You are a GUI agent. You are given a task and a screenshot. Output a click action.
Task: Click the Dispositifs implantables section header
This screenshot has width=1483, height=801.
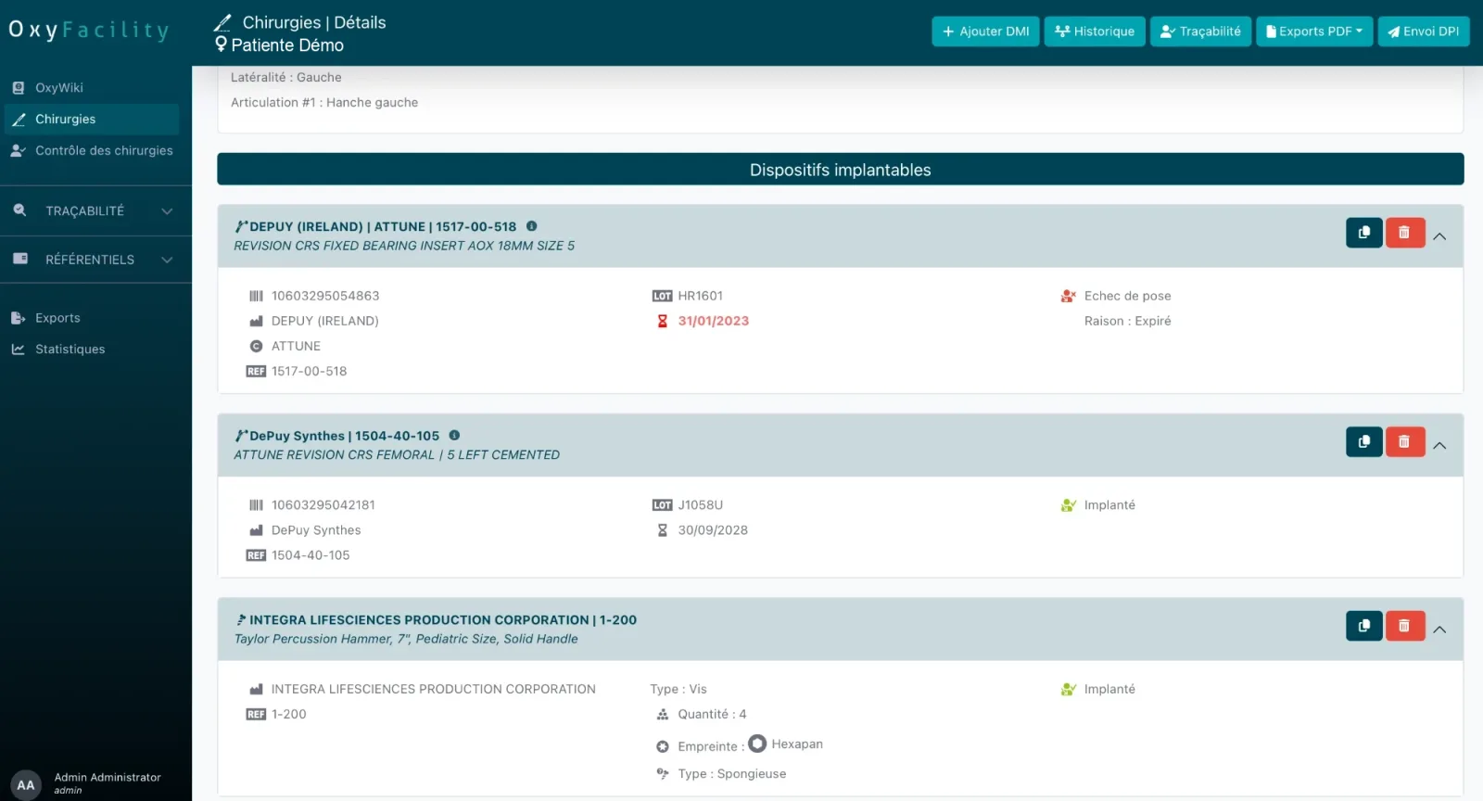click(840, 170)
